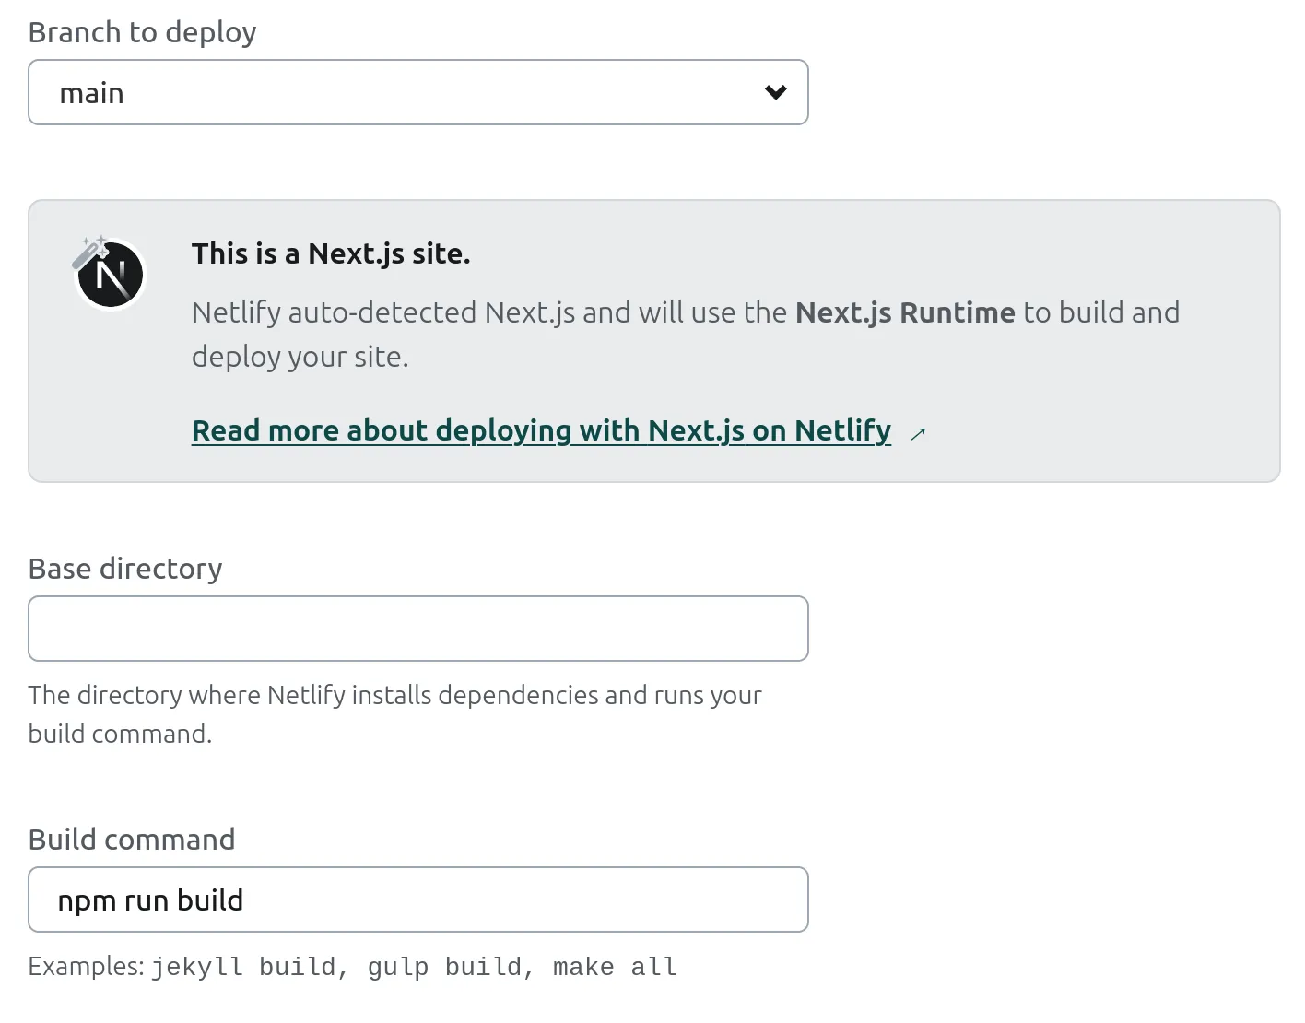Click the Branch to deploy label

[143, 32]
